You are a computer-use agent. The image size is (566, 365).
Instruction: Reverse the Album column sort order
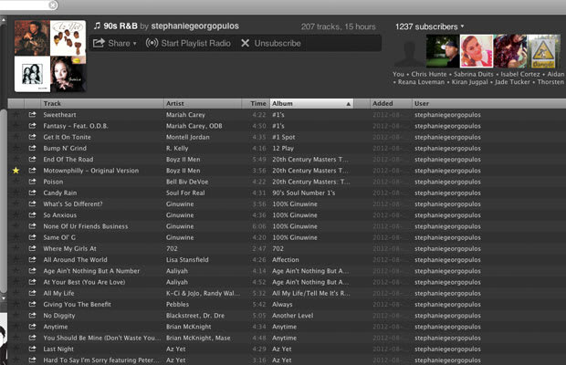pyautogui.click(x=311, y=103)
